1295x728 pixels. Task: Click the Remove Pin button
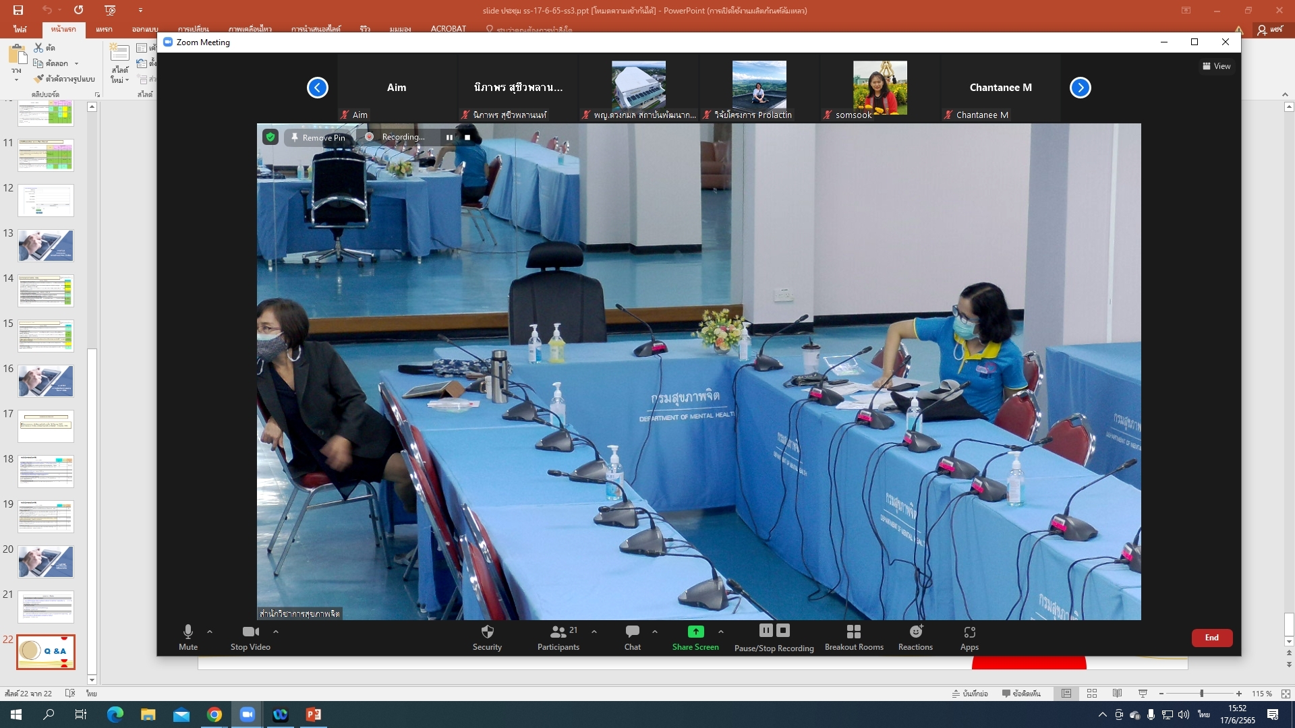[x=318, y=138]
